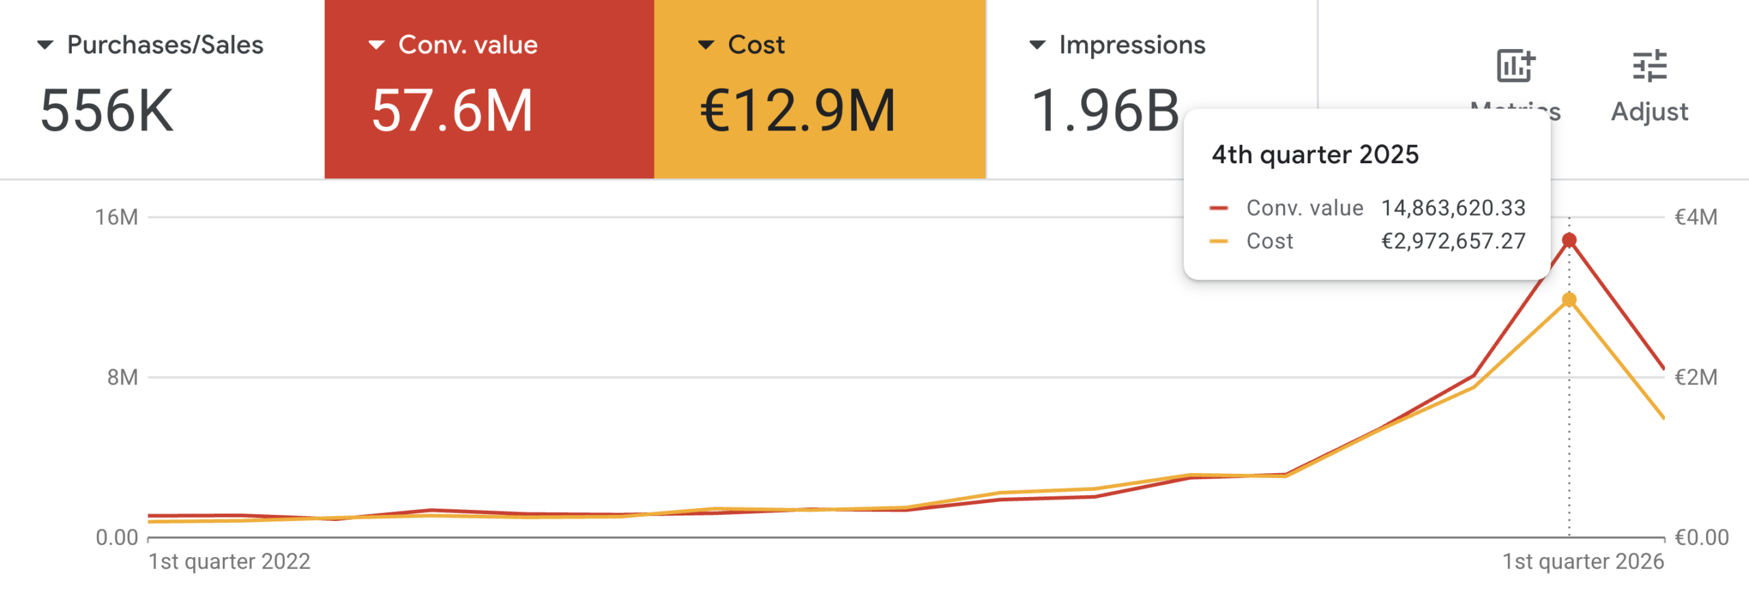1749x594 pixels.
Task: Open the Conv. value dropdown arrow
Action: tap(376, 45)
